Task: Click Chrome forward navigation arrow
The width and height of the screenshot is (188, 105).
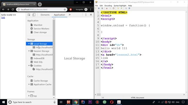Action: tap(8, 9)
